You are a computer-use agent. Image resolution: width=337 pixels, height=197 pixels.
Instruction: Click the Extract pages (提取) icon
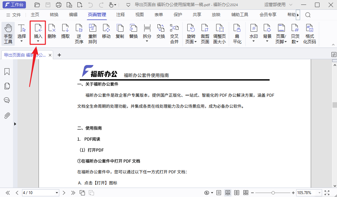click(65, 31)
